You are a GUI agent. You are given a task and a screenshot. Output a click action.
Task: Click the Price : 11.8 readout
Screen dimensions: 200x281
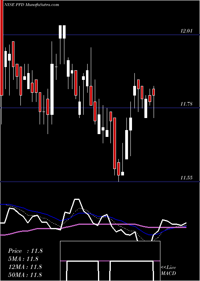coord(25,251)
